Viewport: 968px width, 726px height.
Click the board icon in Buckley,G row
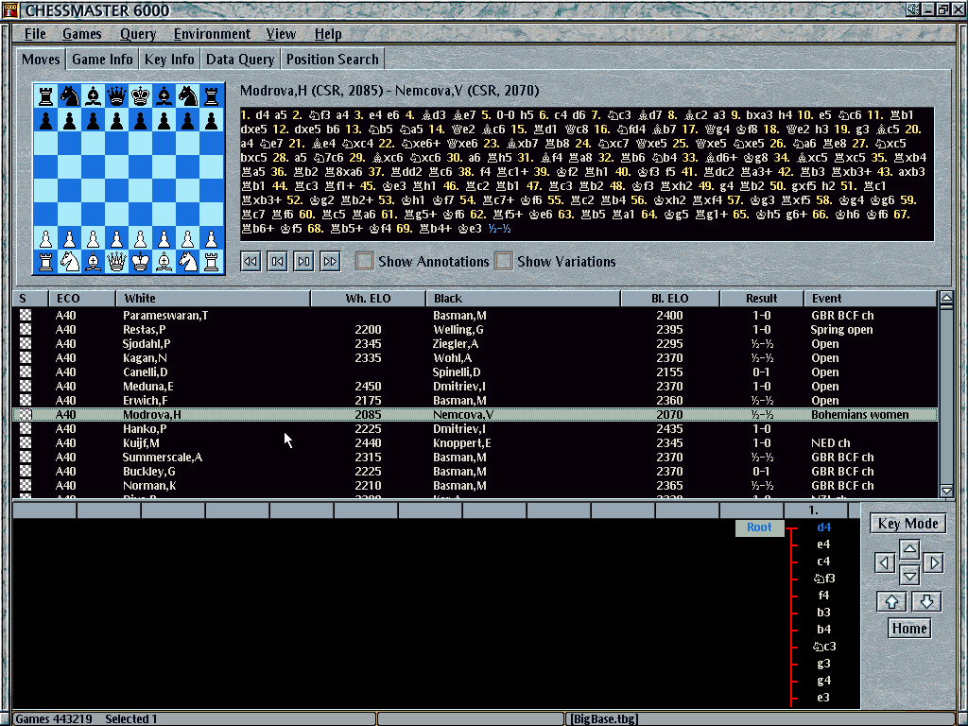point(26,472)
